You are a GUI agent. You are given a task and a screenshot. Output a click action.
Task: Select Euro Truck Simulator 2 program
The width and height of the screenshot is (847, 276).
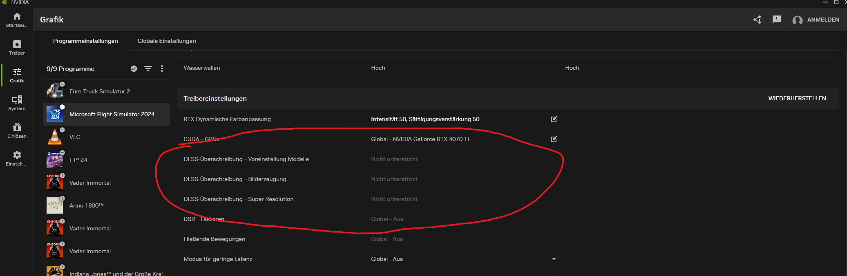click(107, 91)
